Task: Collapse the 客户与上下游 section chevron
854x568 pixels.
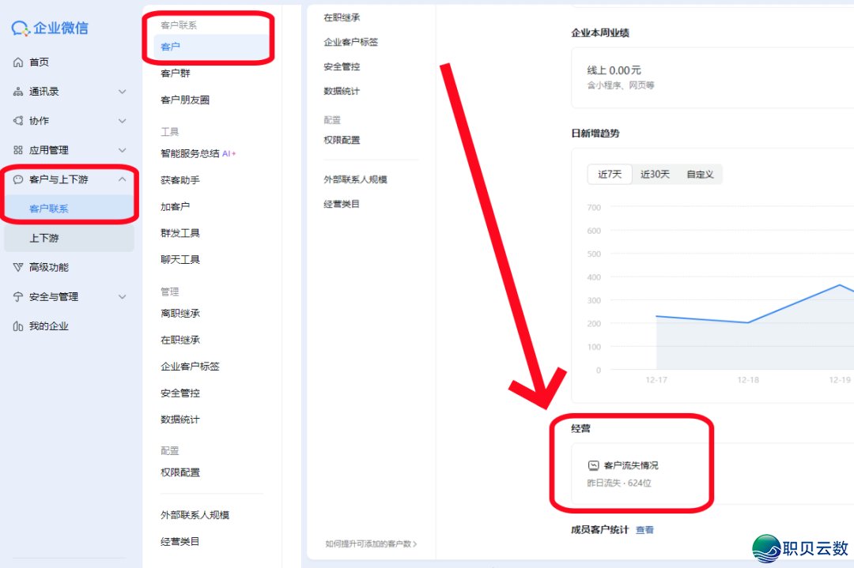Action: (122, 179)
